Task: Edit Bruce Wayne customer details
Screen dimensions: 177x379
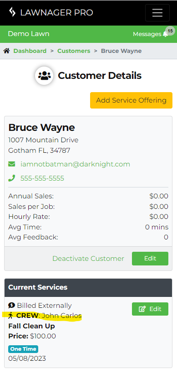Action: point(150,259)
